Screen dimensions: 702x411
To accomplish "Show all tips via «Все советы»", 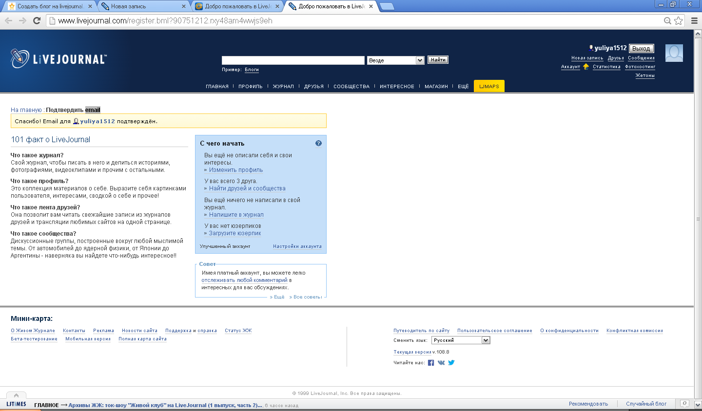I will (x=308, y=297).
